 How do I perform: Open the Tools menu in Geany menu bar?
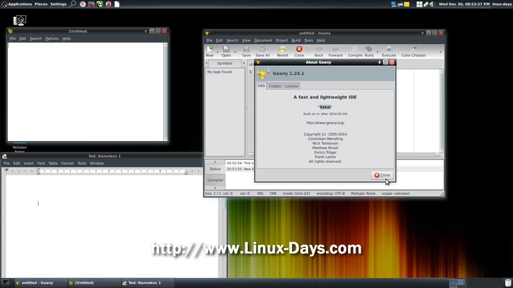308,40
